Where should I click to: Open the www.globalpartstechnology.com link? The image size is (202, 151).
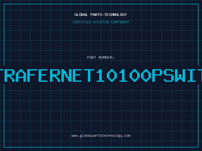point(101,136)
